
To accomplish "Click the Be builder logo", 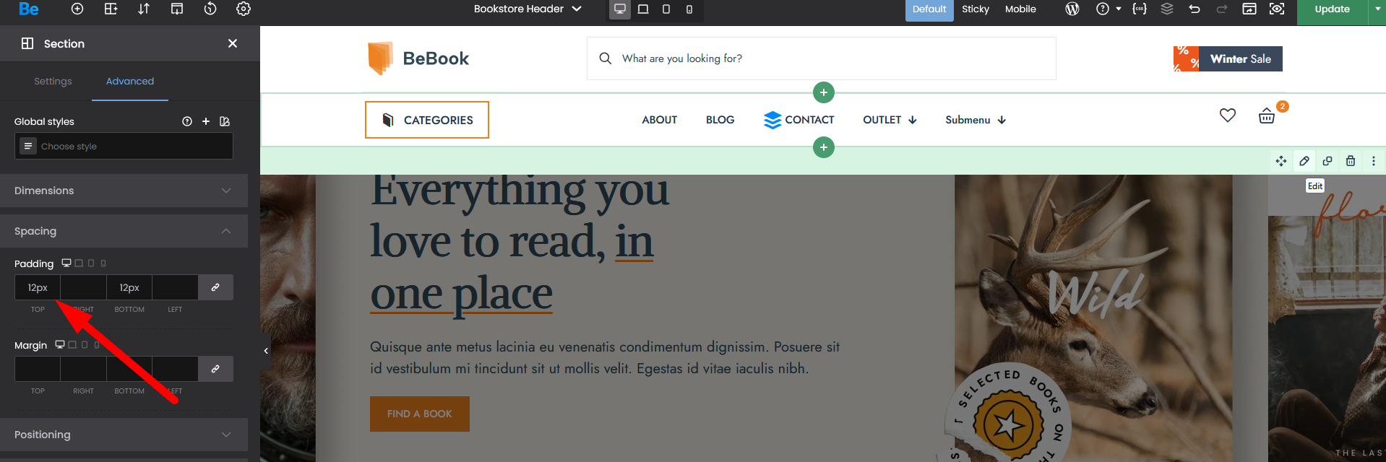I will [29, 9].
